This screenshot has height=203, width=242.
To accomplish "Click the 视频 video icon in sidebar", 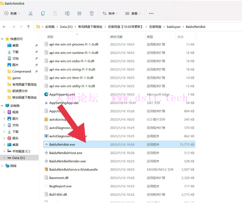I will click(9, 112).
